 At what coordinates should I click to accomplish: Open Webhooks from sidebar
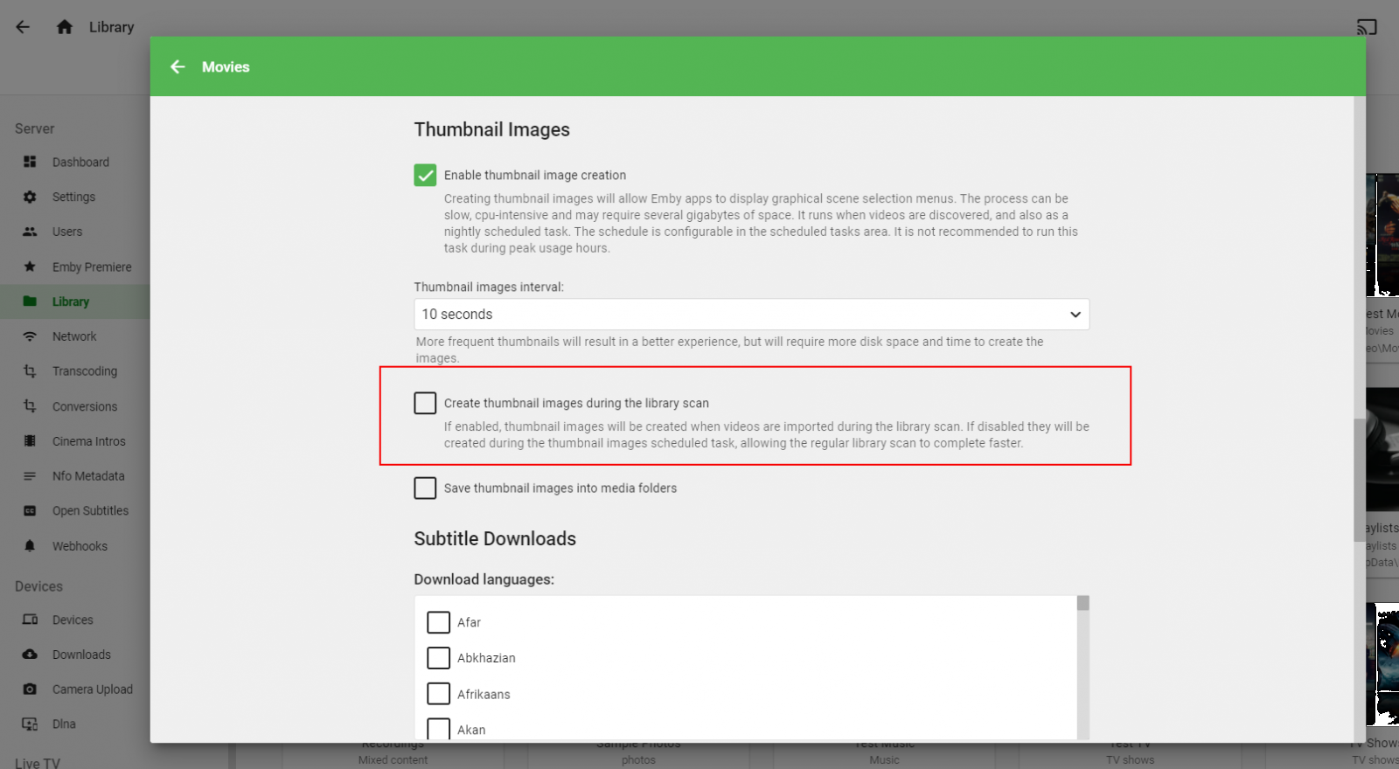80,546
